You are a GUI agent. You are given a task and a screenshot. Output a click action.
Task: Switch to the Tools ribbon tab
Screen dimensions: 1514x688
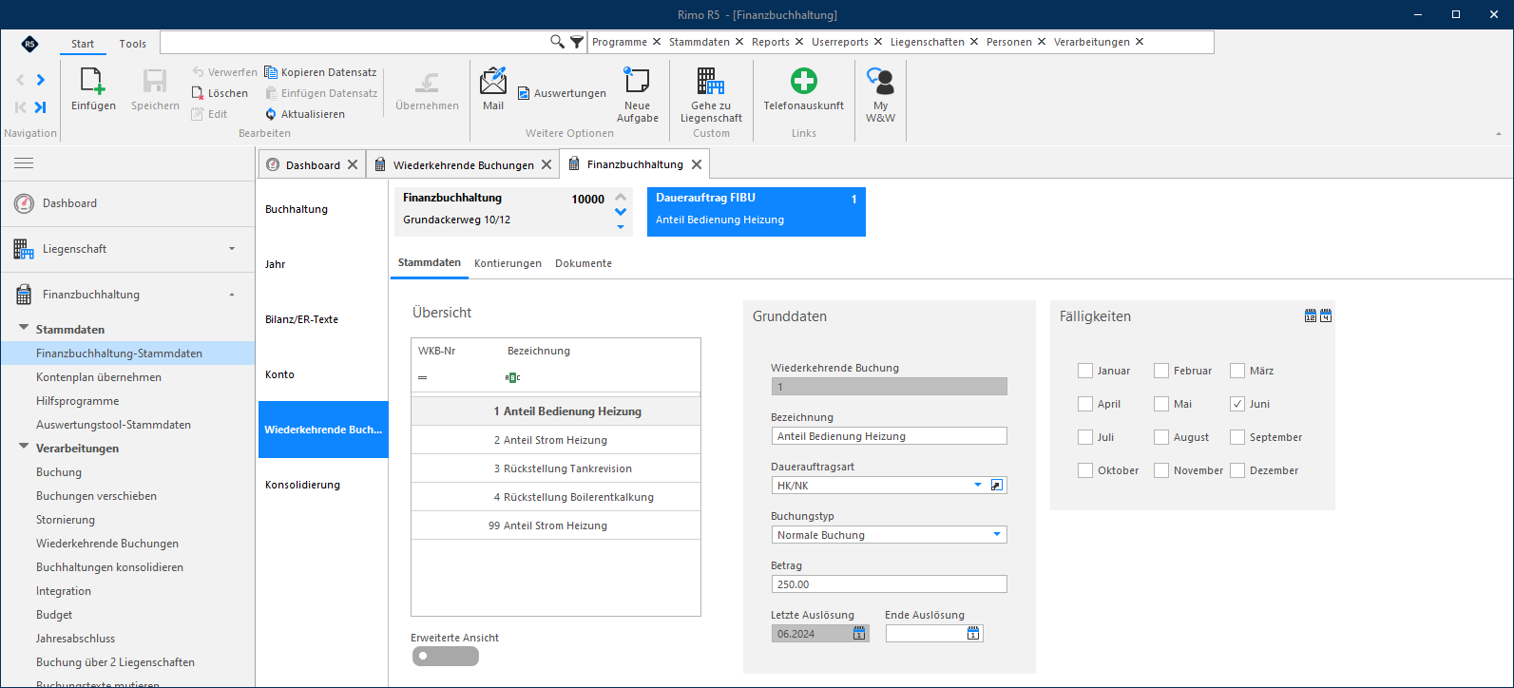[133, 44]
